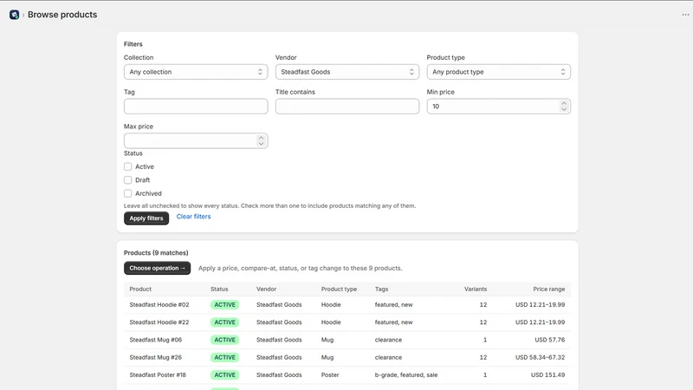Select the Steadfast Mug #26 product name
Screen dimensions: 693x390
tap(156, 357)
